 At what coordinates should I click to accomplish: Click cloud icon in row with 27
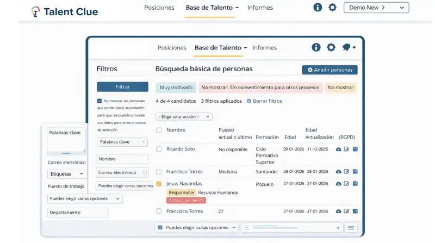(x=338, y=211)
